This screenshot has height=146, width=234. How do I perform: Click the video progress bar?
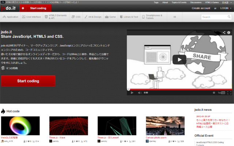pyautogui.click(x=180, y=89)
